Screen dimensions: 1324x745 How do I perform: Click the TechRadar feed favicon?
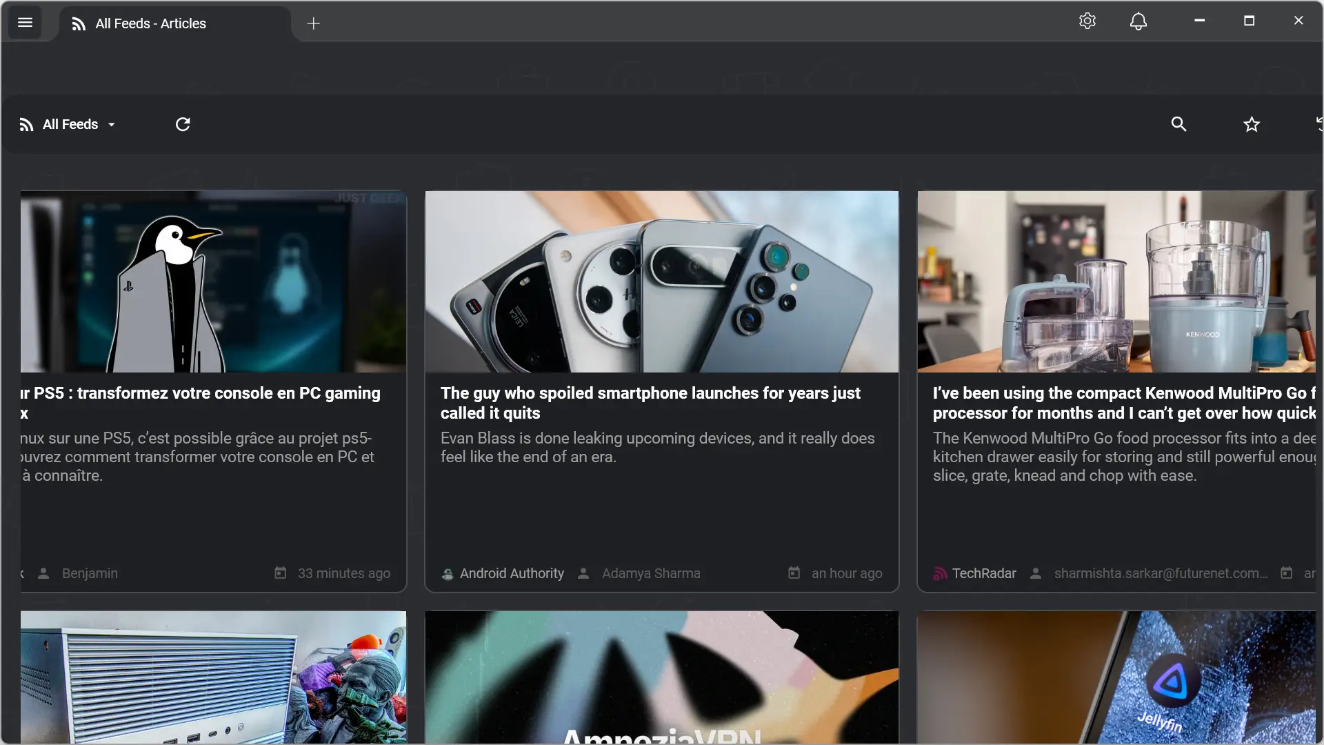[x=940, y=574]
